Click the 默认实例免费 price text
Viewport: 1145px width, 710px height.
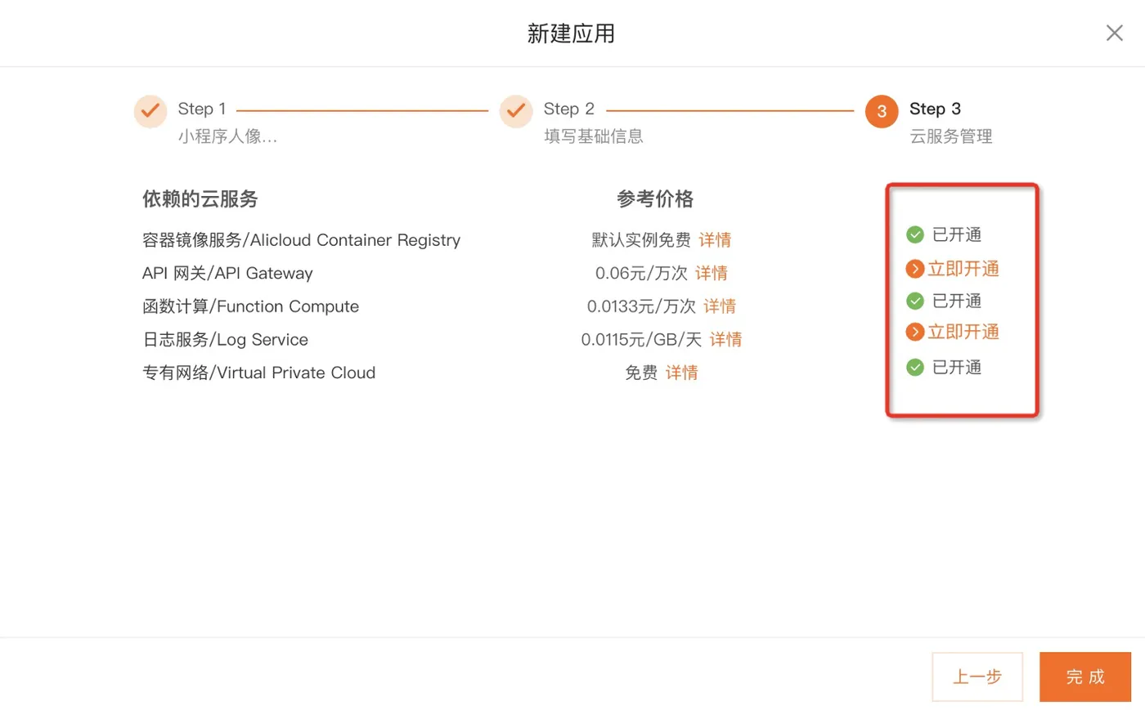(641, 240)
